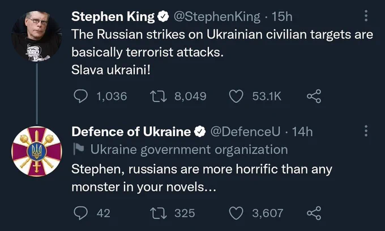Visit the @StephenKing handle
The height and width of the screenshot is (231, 385).
[x=217, y=17]
